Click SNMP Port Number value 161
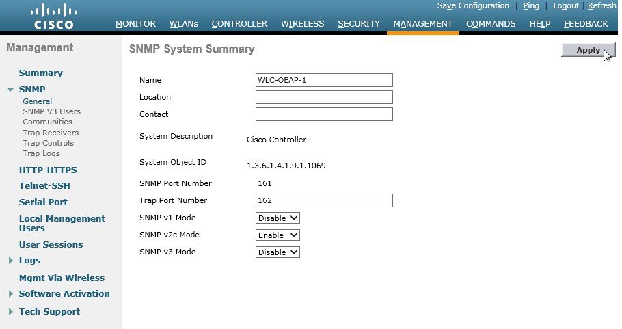Screen dimensions: 622x329 [265, 183]
